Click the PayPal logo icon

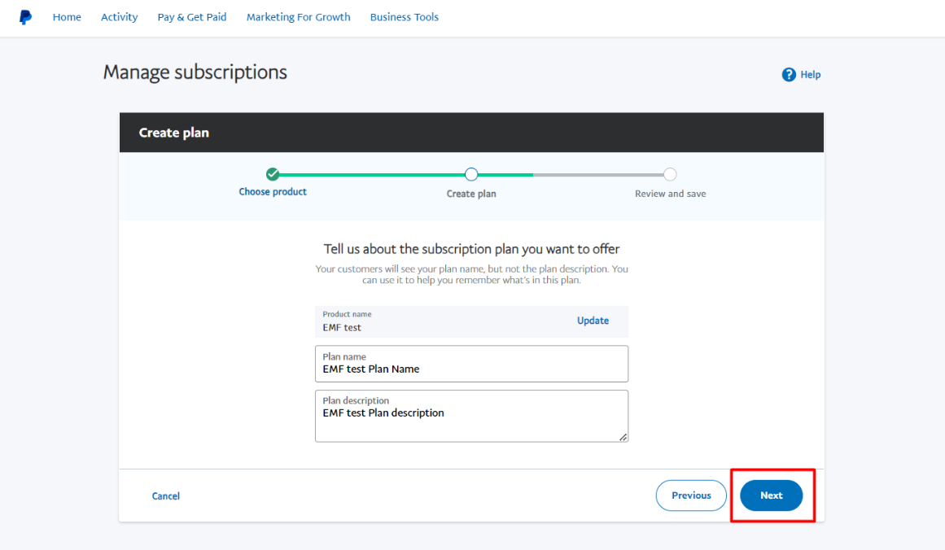pyautogui.click(x=25, y=17)
